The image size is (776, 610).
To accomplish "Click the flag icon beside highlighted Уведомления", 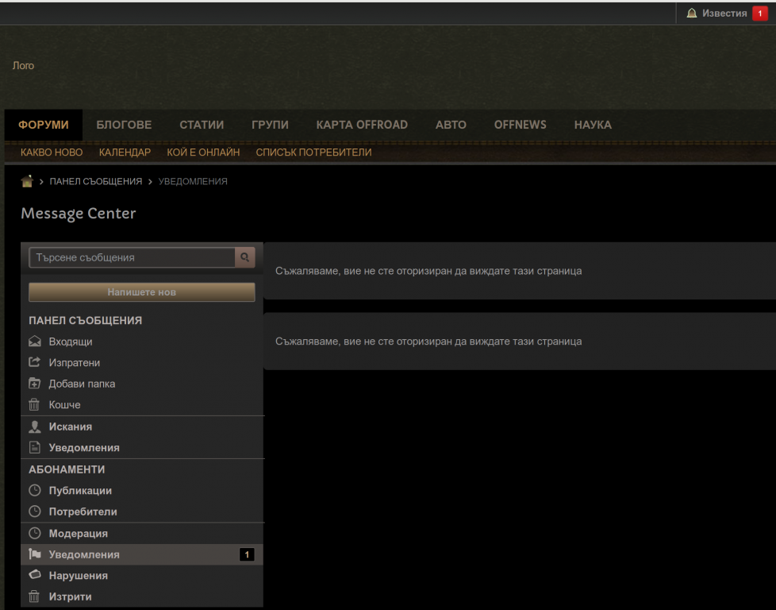I will [x=35, y=554].
